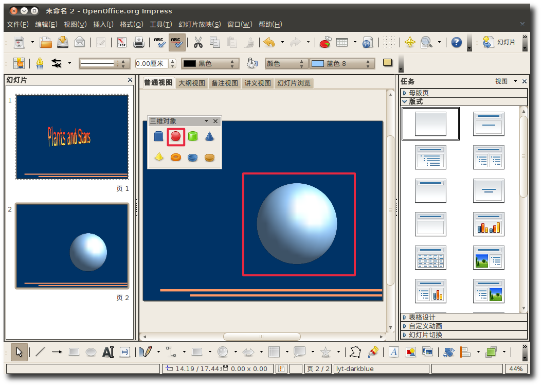Select the Rectangle drawing tool
This screenshot has height=386, width=542.
(x=74, y=352)
